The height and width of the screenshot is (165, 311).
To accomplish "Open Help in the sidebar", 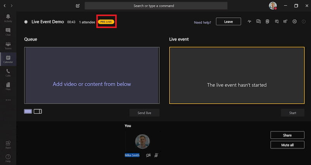I will click(8, 158).
